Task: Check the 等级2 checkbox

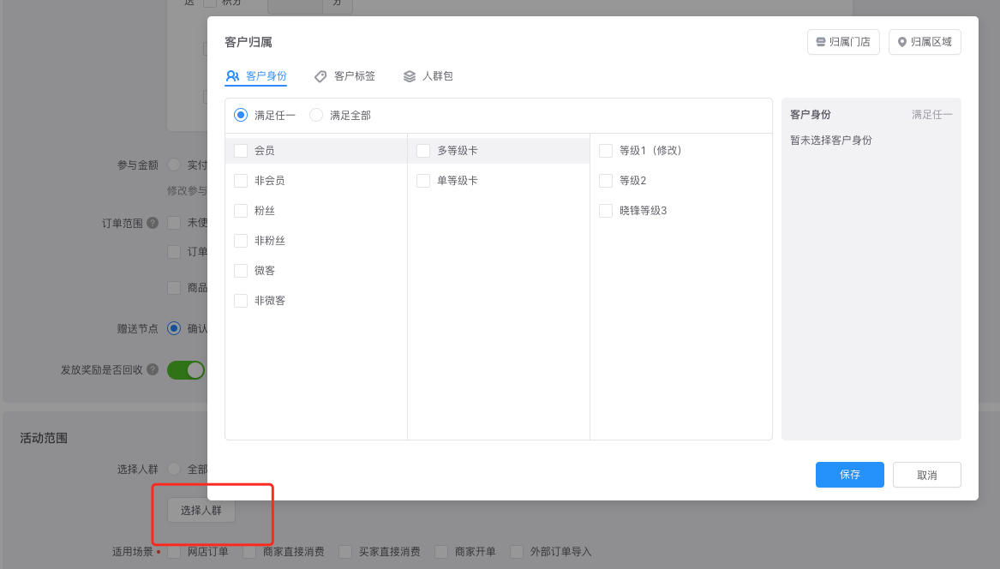Action: [606, 181]
